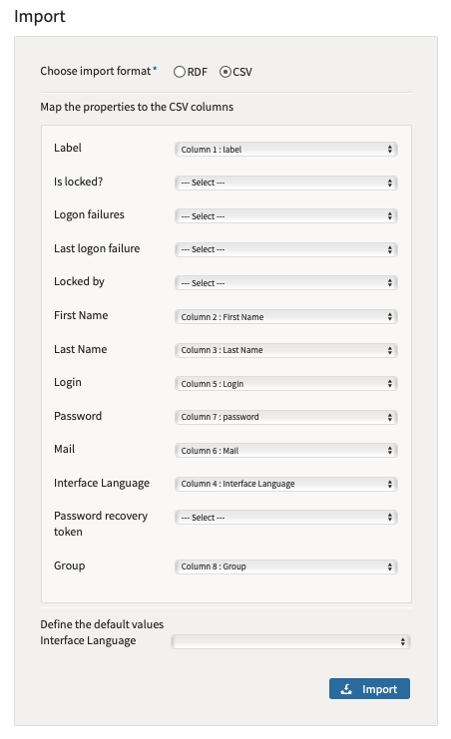Image resolution: width=451 pixels, height=739 pixels.
Task: Open the Is locked? column dropdown
Action: tap(286, 183)
